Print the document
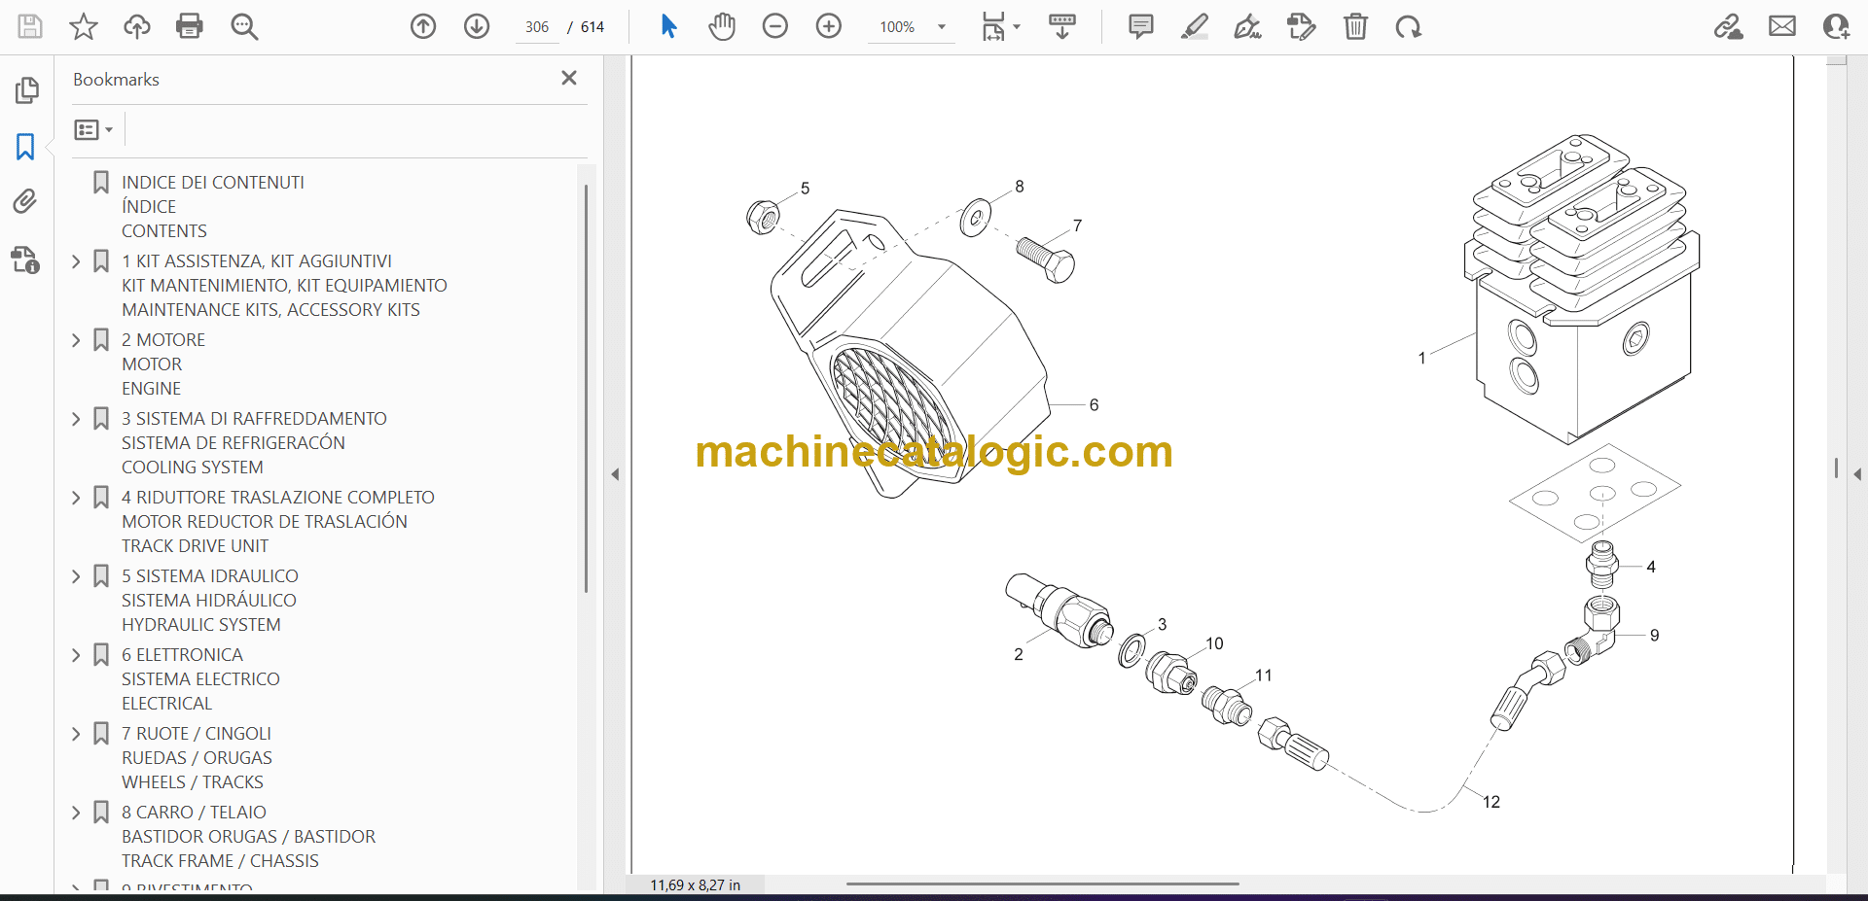1868x901 pixels. [190, 26]
